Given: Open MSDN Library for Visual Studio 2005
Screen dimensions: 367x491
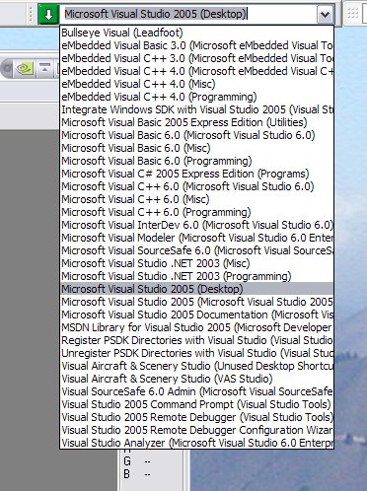Looking at the screenshot, I should click(x=197, y=327).
